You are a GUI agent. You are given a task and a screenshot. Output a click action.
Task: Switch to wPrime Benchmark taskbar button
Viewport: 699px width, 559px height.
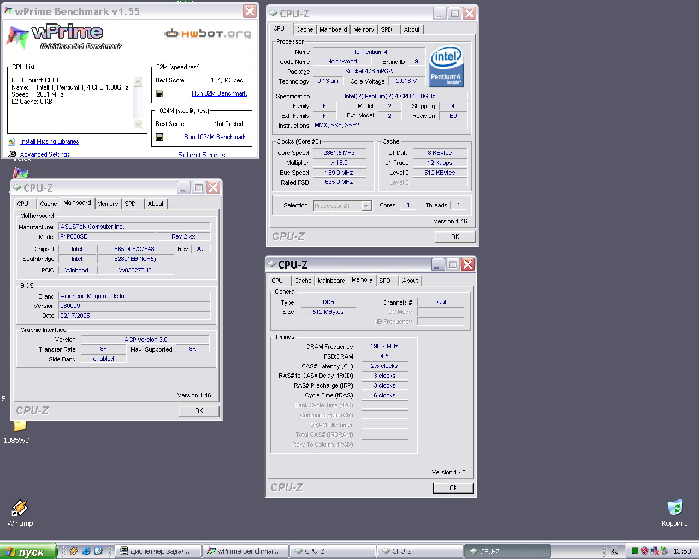[x=245, y=551]
